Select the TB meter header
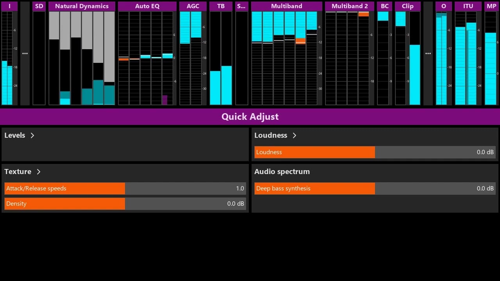This screenshot has width=500, height=281. coord(221,6)
